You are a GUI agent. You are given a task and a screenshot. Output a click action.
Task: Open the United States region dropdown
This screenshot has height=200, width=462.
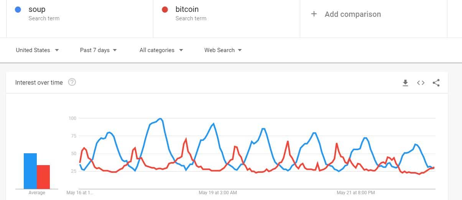click(x=37, y=50)
